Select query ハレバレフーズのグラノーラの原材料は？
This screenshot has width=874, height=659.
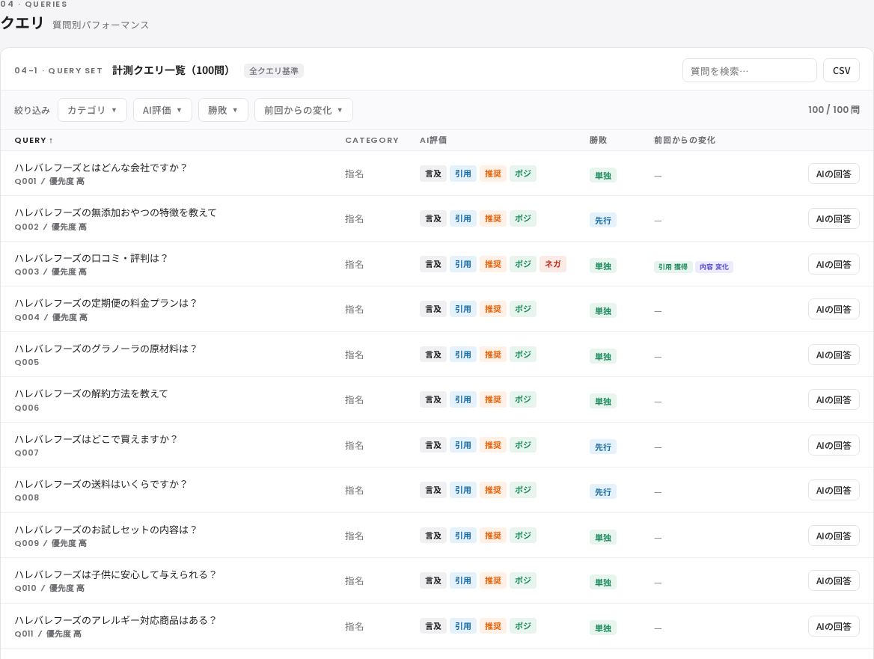[106, 349]
